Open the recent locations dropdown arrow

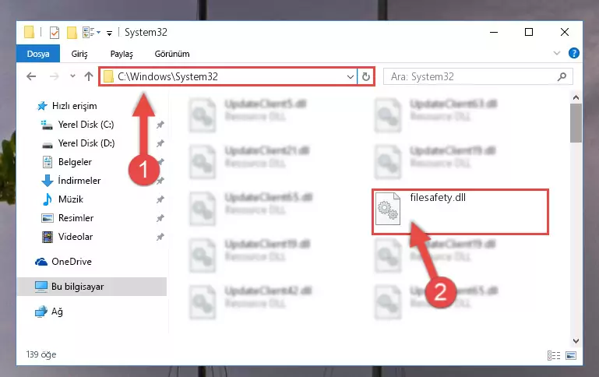tap(72, 76)
